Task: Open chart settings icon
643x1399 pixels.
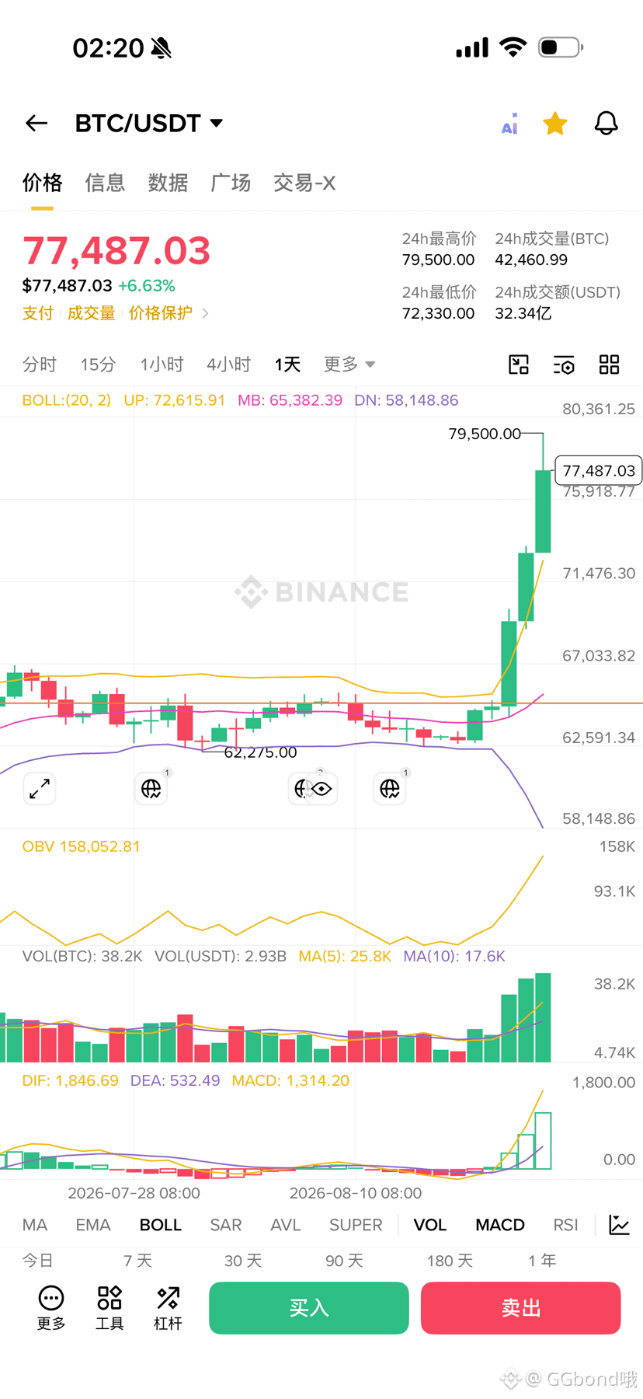Action: click(564, 365)
